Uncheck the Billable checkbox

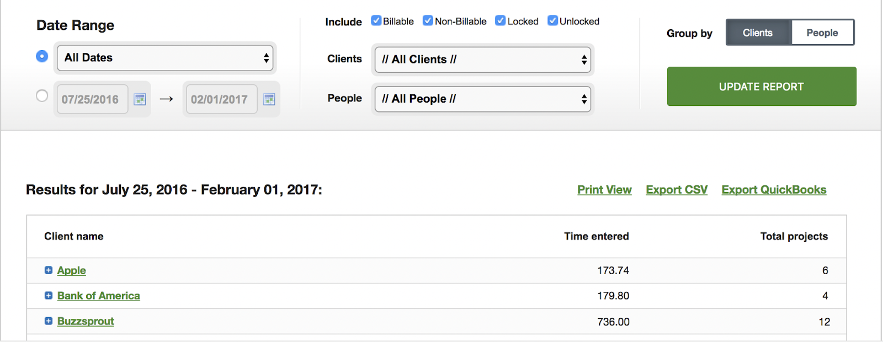coord(376,21)
